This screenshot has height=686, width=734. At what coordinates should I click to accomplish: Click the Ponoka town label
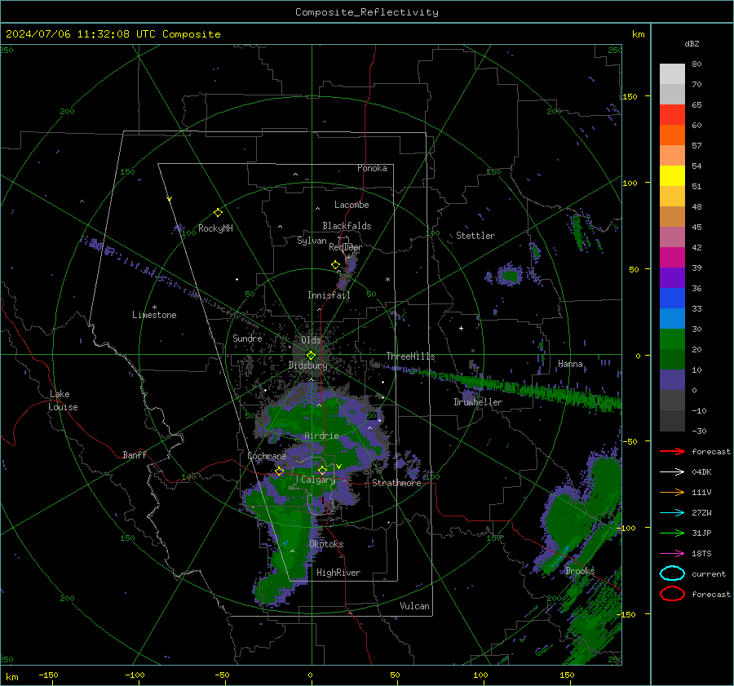(x=372, y=168)
